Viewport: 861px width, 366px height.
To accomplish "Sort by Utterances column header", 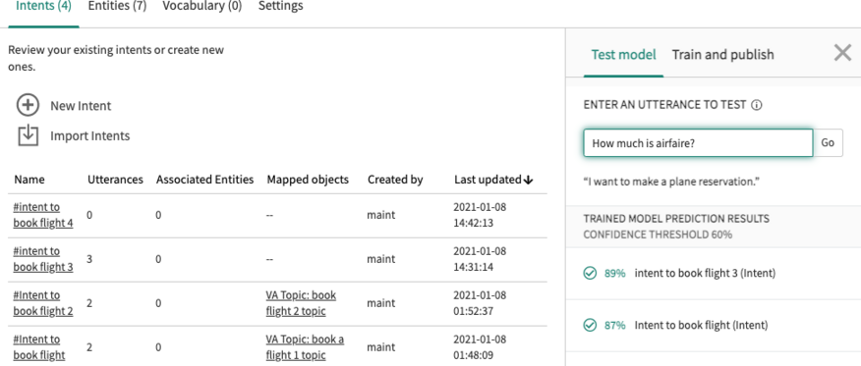I will [x=115, y=180].
